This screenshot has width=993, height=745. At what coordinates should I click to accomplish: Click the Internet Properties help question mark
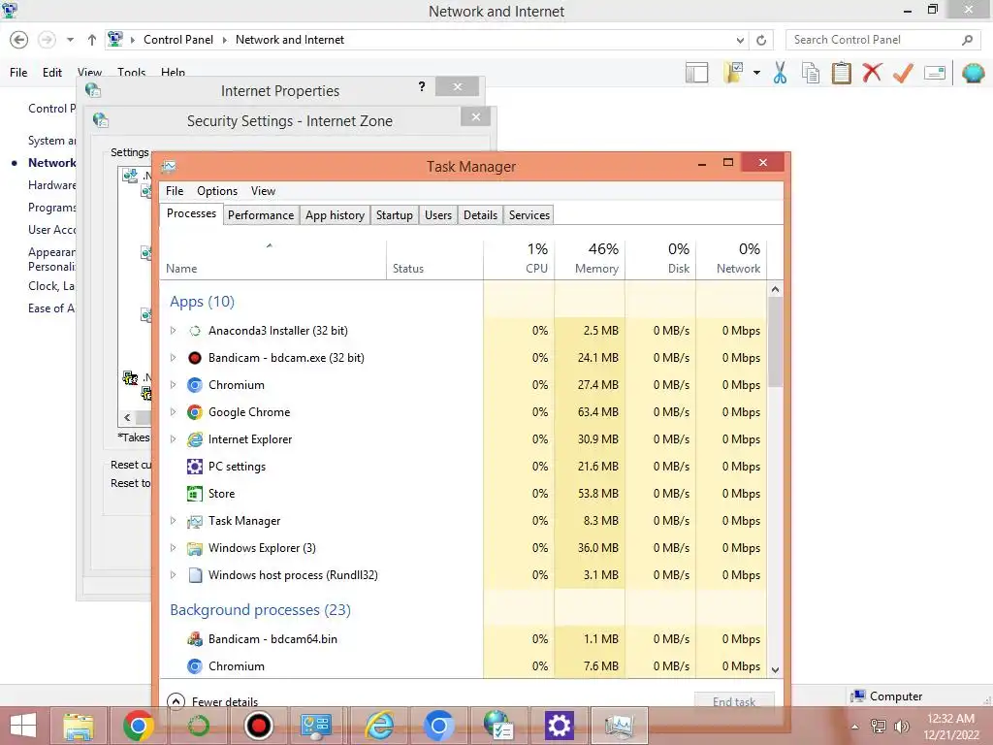coord(422,86)
